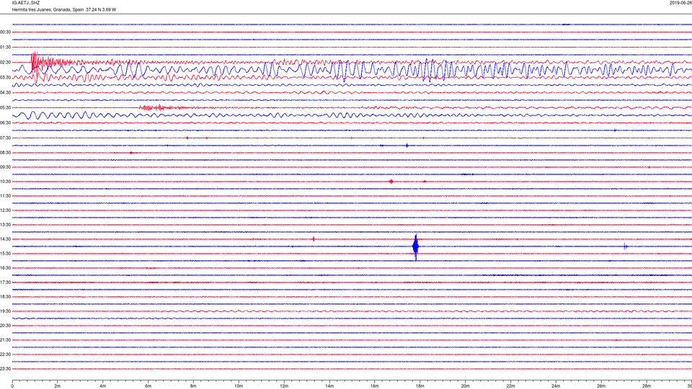This screenshot has height=389, width=692.
Task: Click the 07:30 time label
Action: (5, 138)
